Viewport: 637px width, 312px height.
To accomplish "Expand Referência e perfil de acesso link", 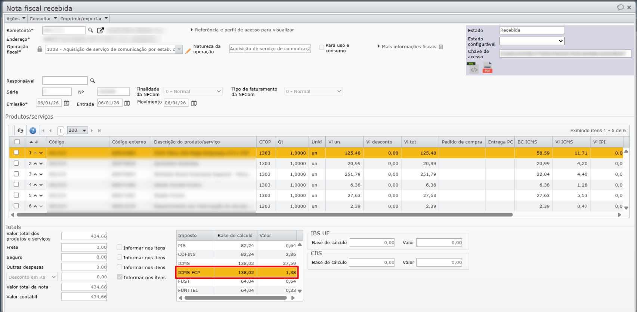I will (244, 30).
